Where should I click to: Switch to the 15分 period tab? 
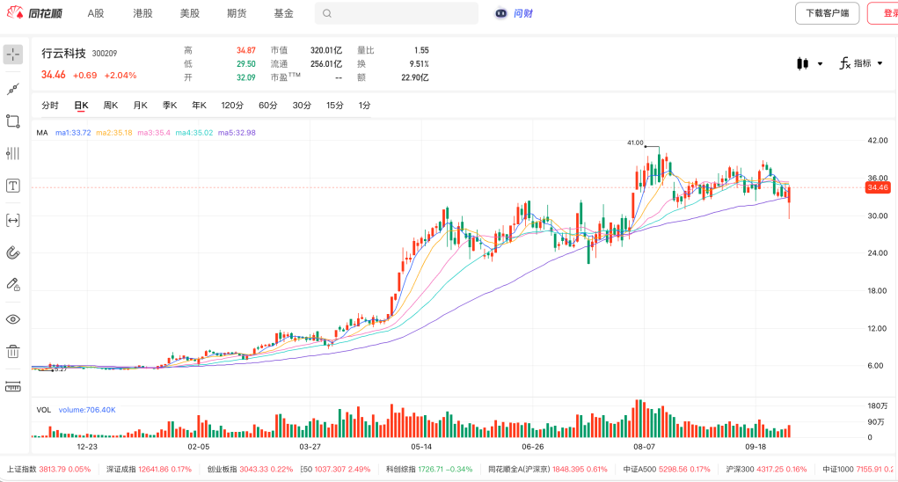coord(334,106)
